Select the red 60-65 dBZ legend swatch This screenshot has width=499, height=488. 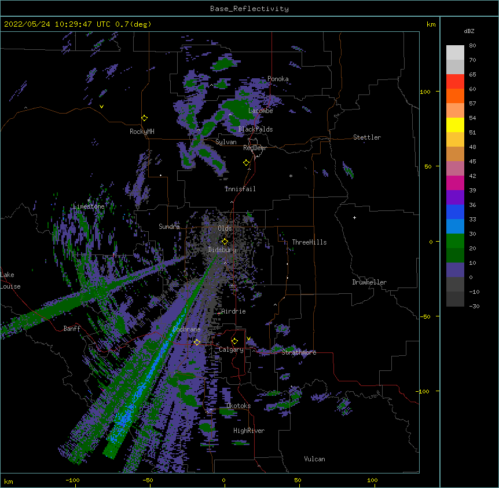455,82
